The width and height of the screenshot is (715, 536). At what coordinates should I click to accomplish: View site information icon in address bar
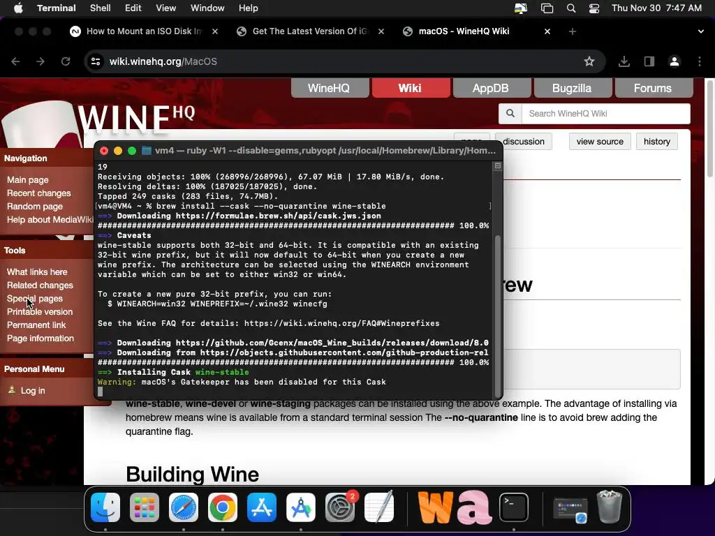pos(95,61)
